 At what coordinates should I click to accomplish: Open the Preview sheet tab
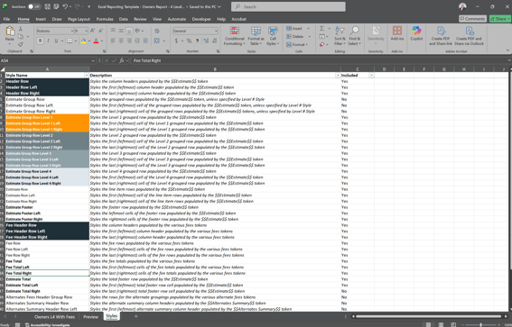click(x=90, y=316)
